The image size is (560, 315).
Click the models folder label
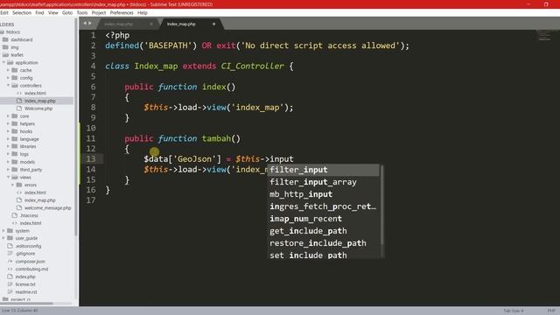click(27, 162)
